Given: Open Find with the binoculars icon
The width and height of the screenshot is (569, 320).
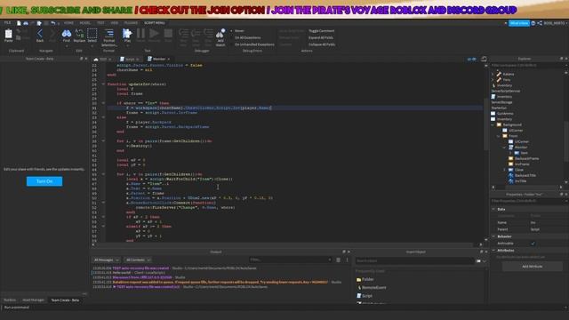Looking at the screenshot, I should click(x=67, y=36).
